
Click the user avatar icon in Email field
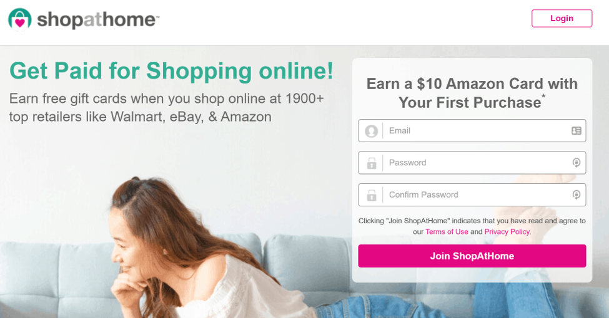371,131
